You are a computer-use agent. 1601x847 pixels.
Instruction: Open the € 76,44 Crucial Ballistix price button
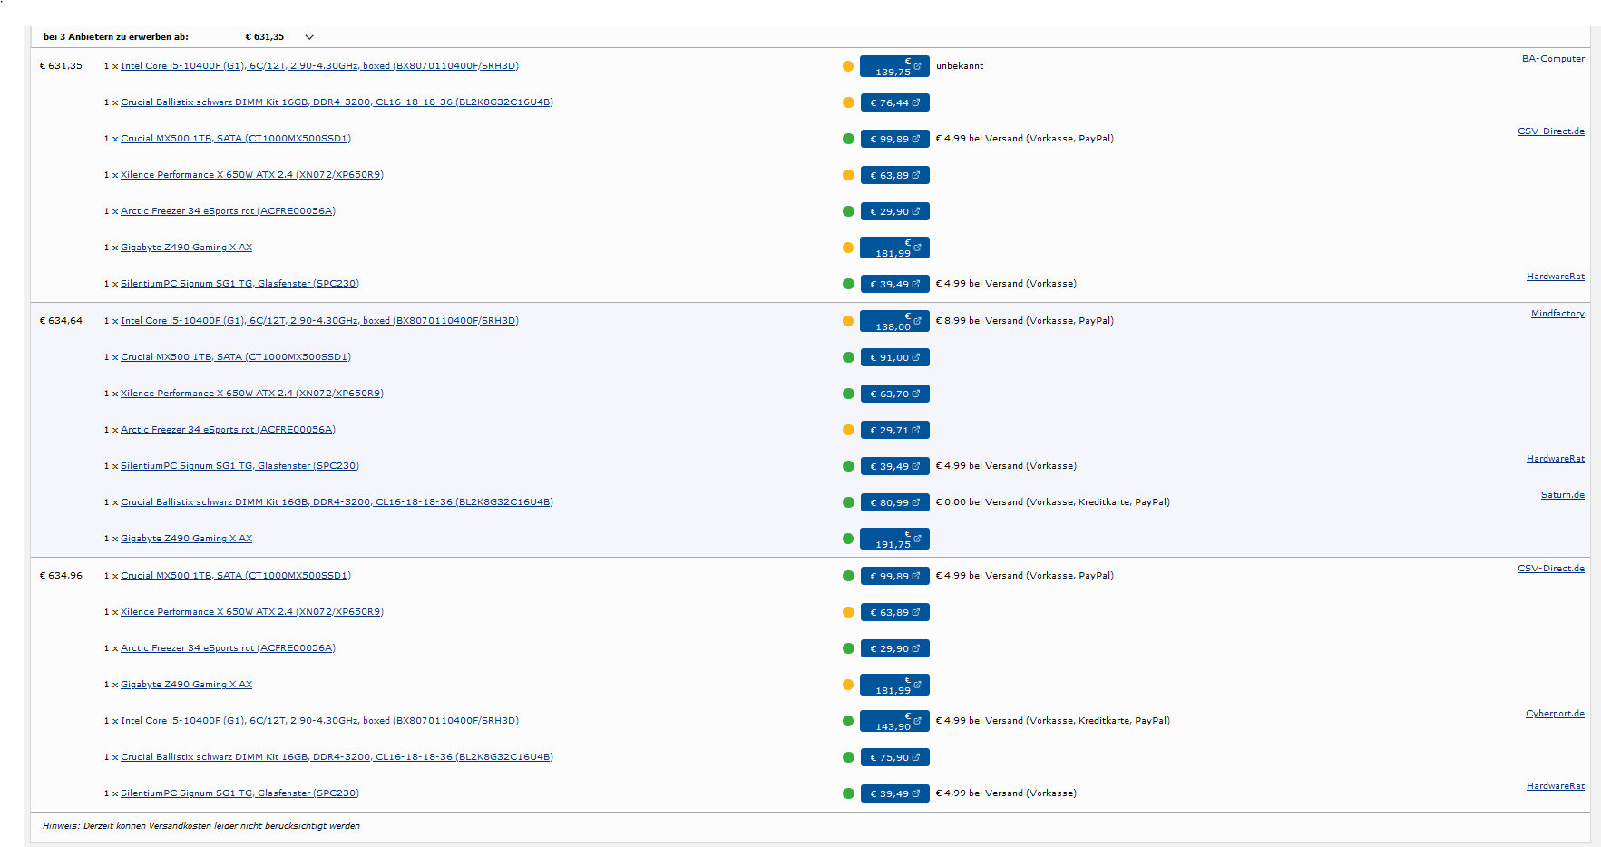click(x=894, y=102)
